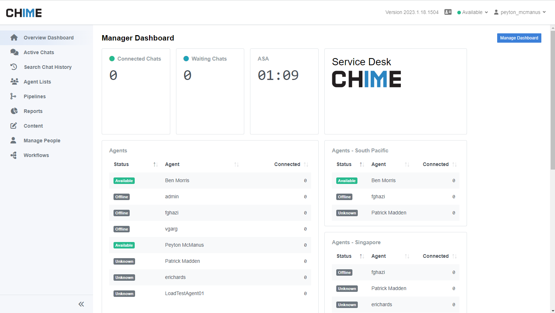
Task: Click the Pipelines branch icon
Action: coord(13,96)
